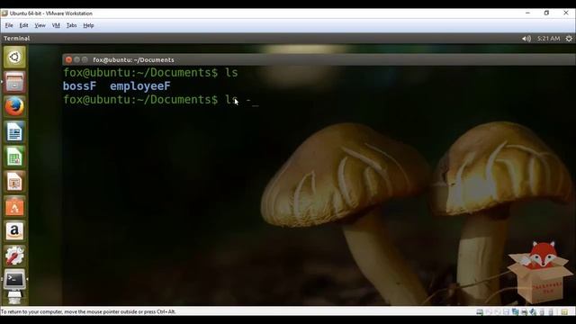Open LibreOffice Calc from the launcher
This screenshot has width=576, height=324.
point(14,157)
